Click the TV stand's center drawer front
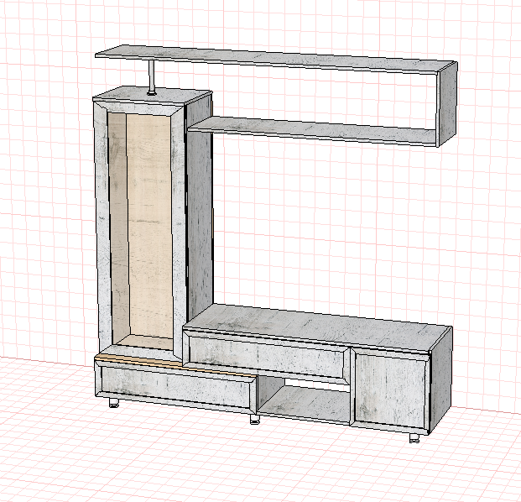The height and width of the screenshot is (502, 521). tap(268, 356)
